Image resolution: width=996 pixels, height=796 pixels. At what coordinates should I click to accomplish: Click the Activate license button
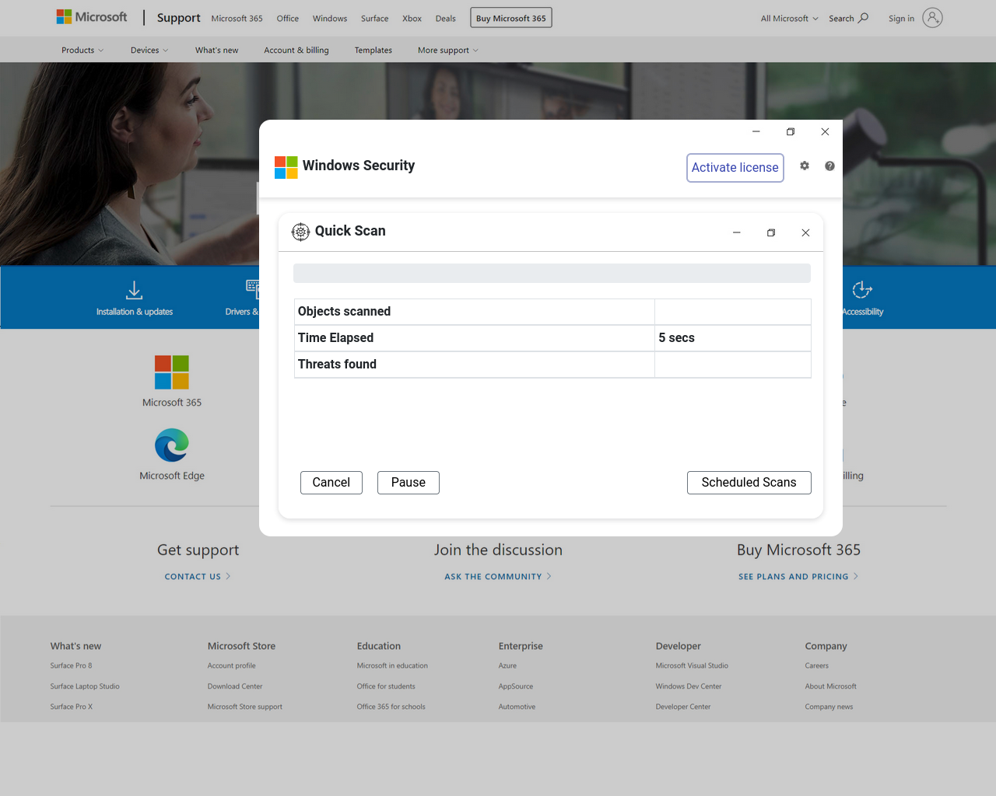point(735,168)
